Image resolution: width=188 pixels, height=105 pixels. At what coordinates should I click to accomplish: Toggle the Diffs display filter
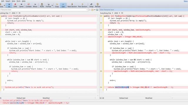(x=15, y=5)
